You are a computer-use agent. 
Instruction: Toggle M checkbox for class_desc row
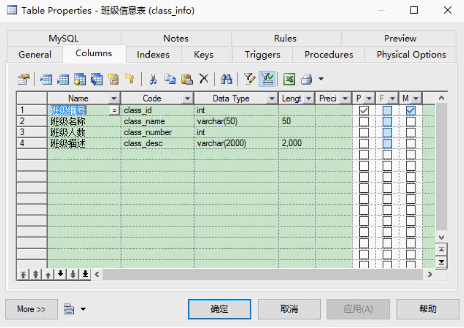pos(410,143)
